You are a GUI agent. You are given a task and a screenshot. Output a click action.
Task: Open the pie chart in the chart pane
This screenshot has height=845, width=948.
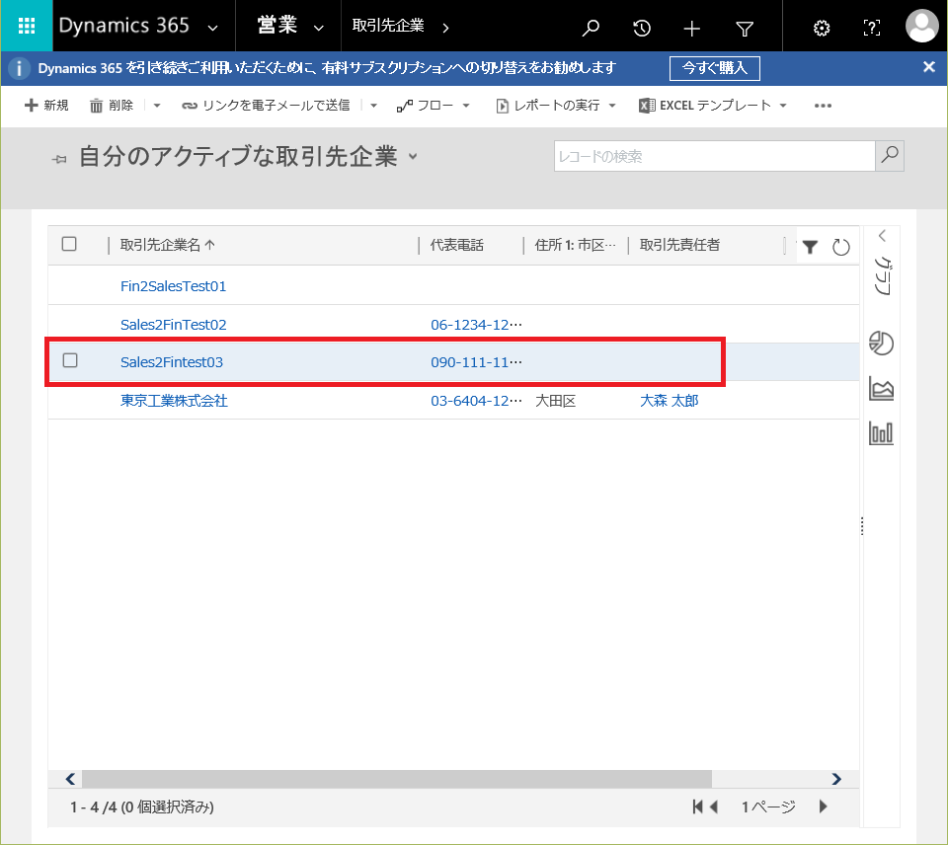(x=881, y=343)
